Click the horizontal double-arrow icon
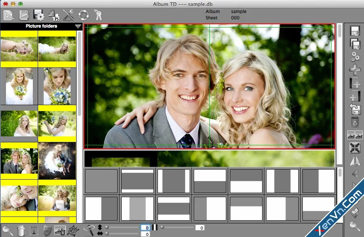 coord(100,234)
